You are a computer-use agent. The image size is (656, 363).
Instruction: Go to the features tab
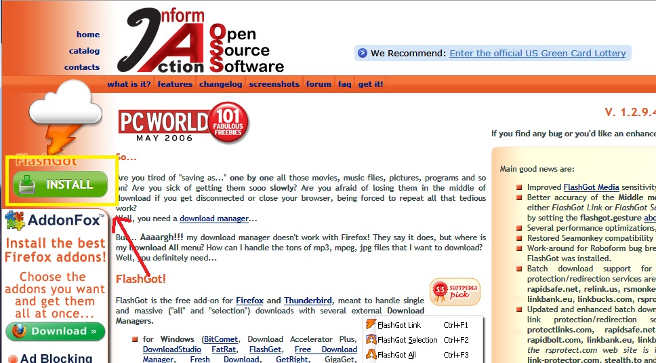click(175, 83)
